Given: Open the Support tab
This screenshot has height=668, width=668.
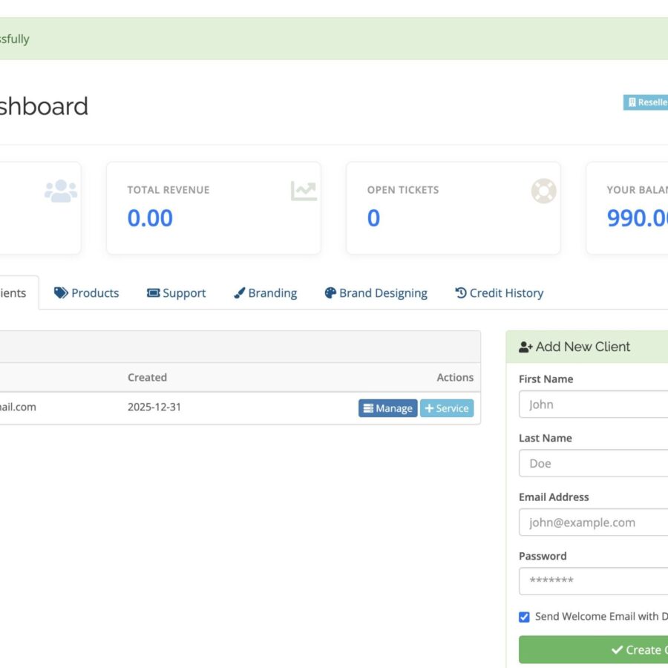Looking at the screenshot, I should [x=177, y=293].
